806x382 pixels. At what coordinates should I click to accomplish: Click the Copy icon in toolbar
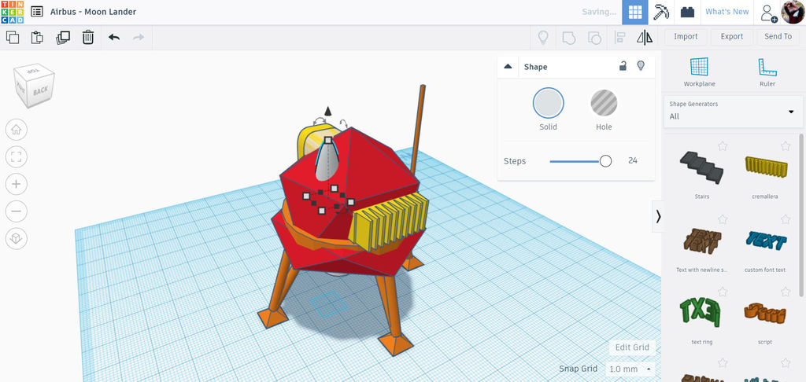[13, 38]
